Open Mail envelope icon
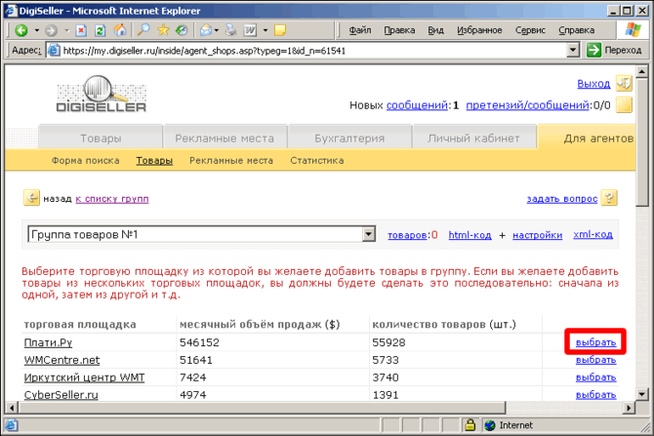Viewport: 654px width, 436px height. [206, 30]
